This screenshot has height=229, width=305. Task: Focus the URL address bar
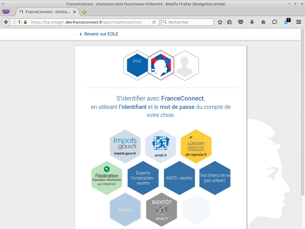[x=86, y=22]
